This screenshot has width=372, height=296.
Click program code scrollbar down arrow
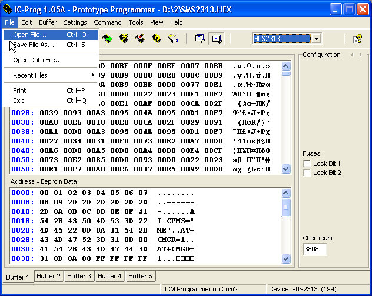tap(286, 169)
